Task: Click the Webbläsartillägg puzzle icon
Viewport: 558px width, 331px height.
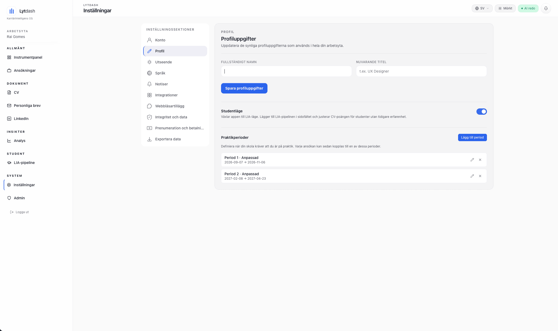Action: 149,106
